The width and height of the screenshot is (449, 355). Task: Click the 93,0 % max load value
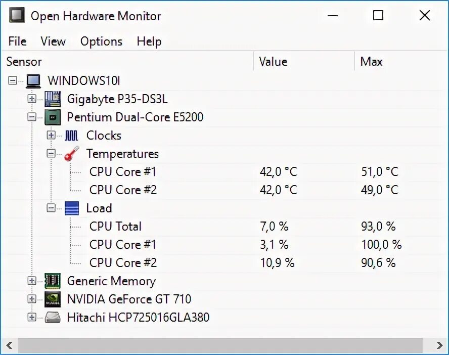point(378,227)
